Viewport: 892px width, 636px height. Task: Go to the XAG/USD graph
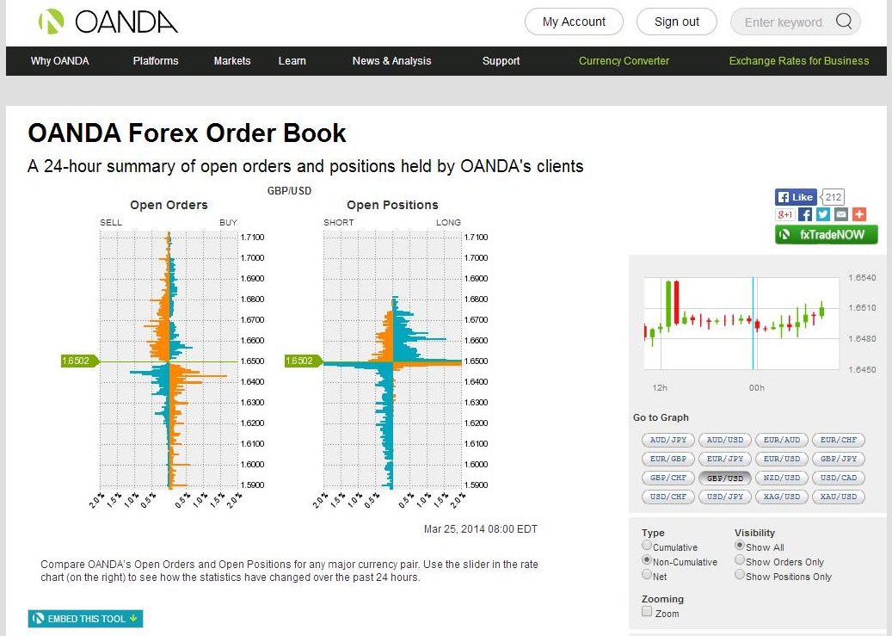coord(782,497)
